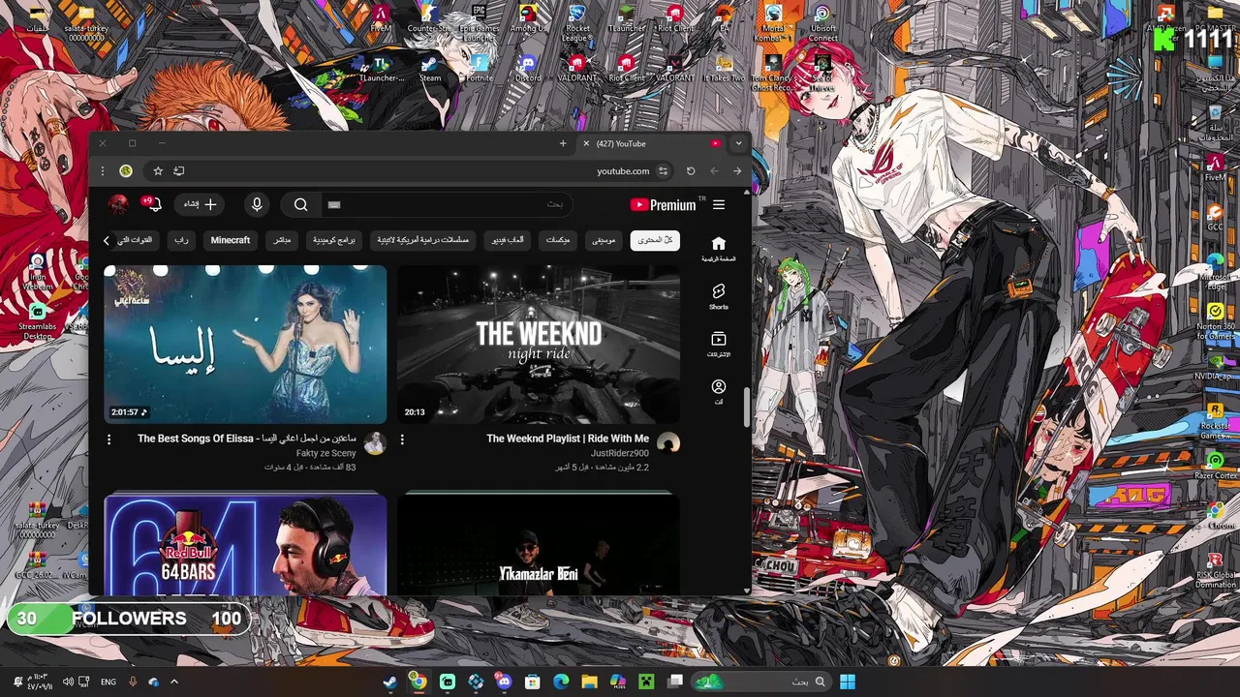Viewport: 1240px width, 697px height.
Task: Open the JustRiderz900 channel name
Action: (x=620, y=453)
